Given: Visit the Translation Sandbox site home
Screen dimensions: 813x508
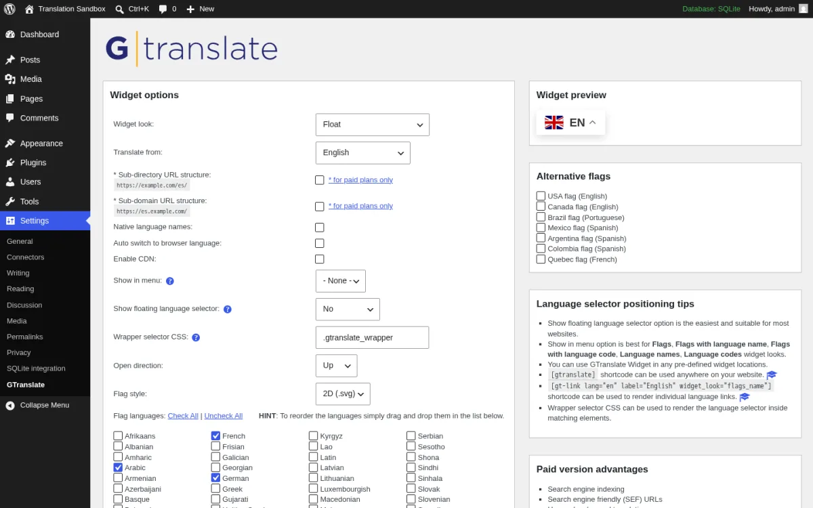Looking at the screenshot, I should pyautogui.click(x=65, y=9).
